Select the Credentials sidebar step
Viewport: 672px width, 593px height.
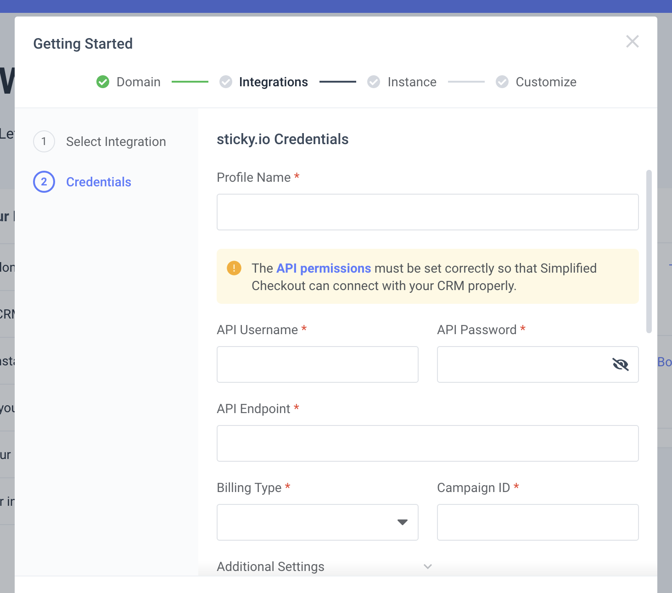coord(99,182)
